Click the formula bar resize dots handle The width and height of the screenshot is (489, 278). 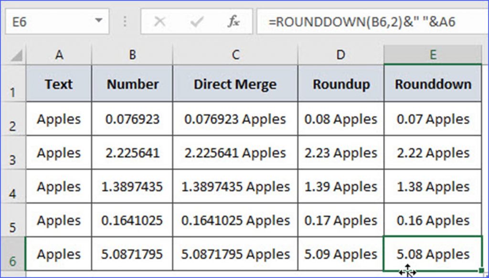(x=125, y=21)
